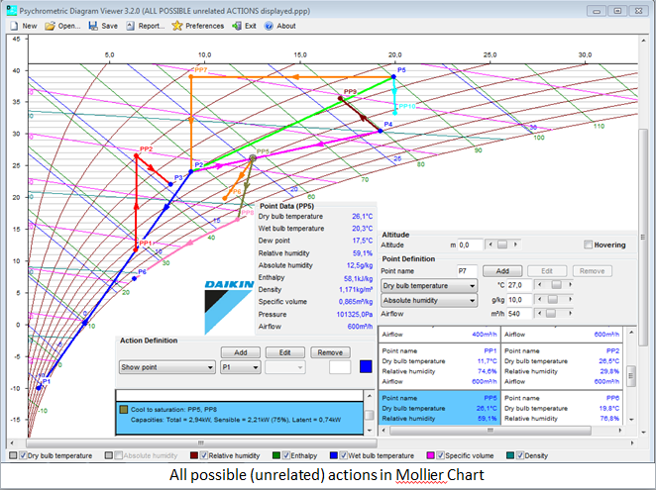Open the Report toolbar icon
Image resolution: width=656 pixels, height=490 pixels.
(131, 26)
